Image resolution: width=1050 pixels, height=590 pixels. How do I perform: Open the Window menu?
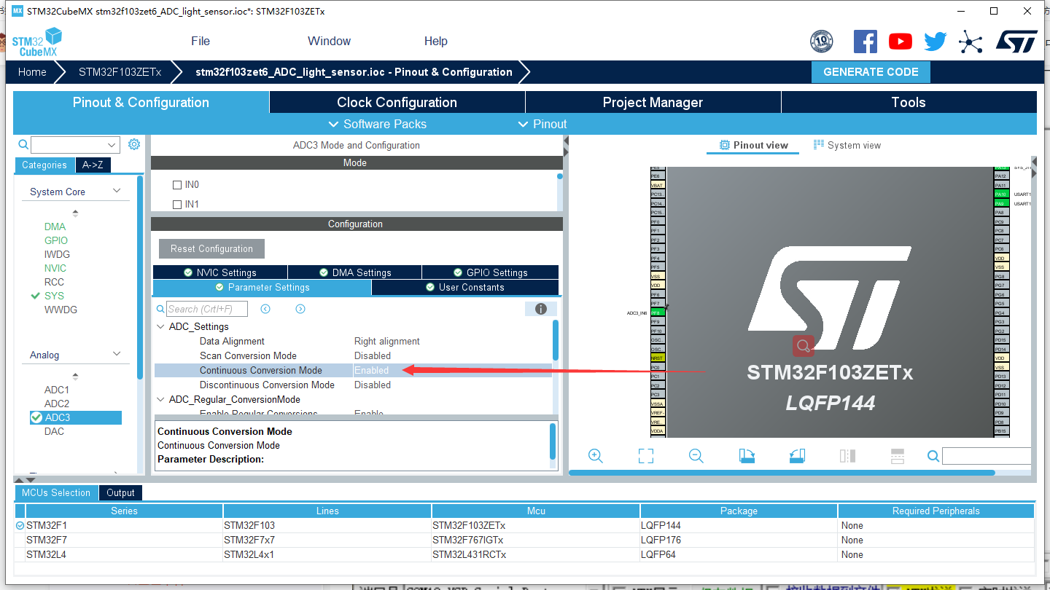(329, 41)
